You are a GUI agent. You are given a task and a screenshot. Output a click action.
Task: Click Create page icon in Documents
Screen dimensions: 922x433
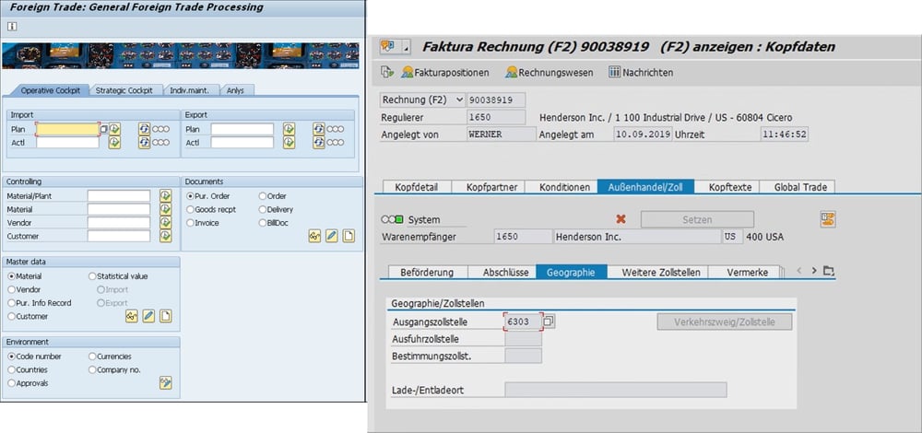[x=349, y=236]
